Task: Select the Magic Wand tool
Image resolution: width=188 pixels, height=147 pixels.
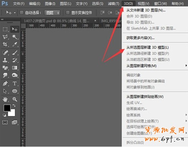Action: [15, 37]
